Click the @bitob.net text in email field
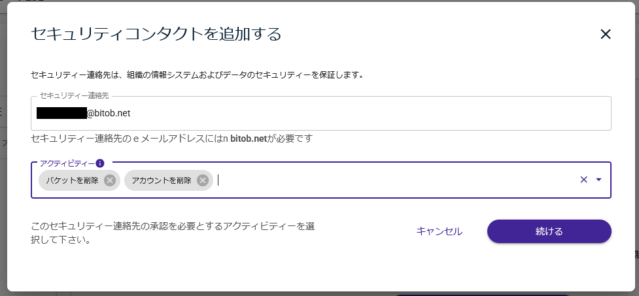639x296 pixels. click(x=109, y=113)
